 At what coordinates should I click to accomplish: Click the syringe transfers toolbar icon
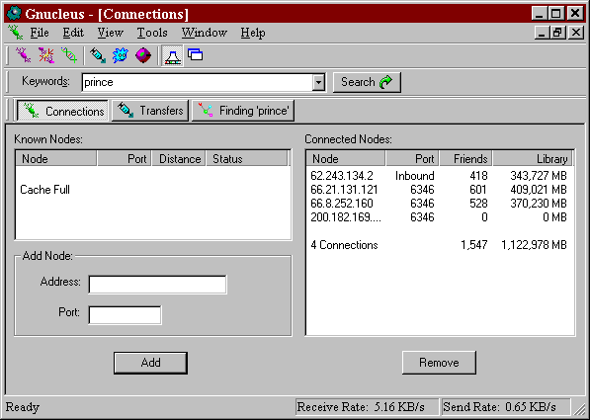point(98,55)
